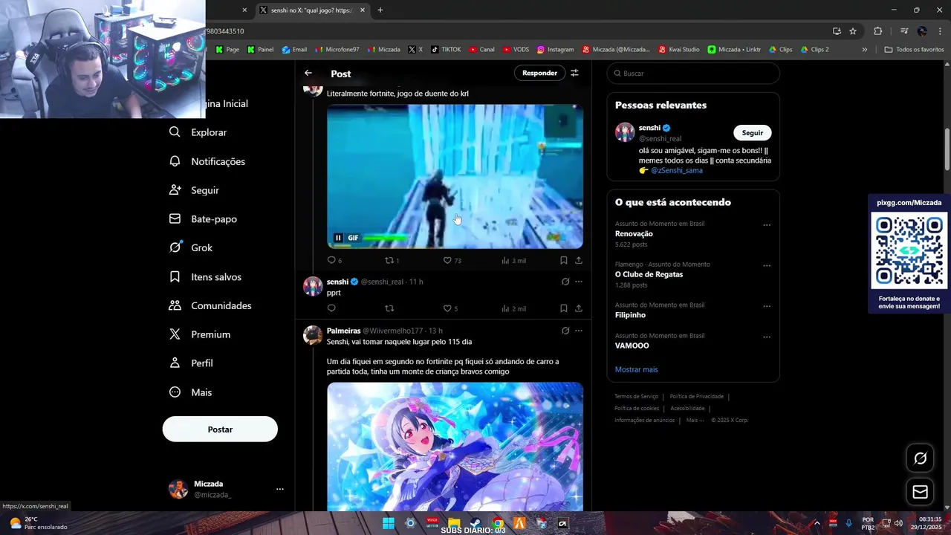The width and height of the screenshot is (951, 535).
Task: Open the Kwai Studio bookmark
Action: click(679, 50)
